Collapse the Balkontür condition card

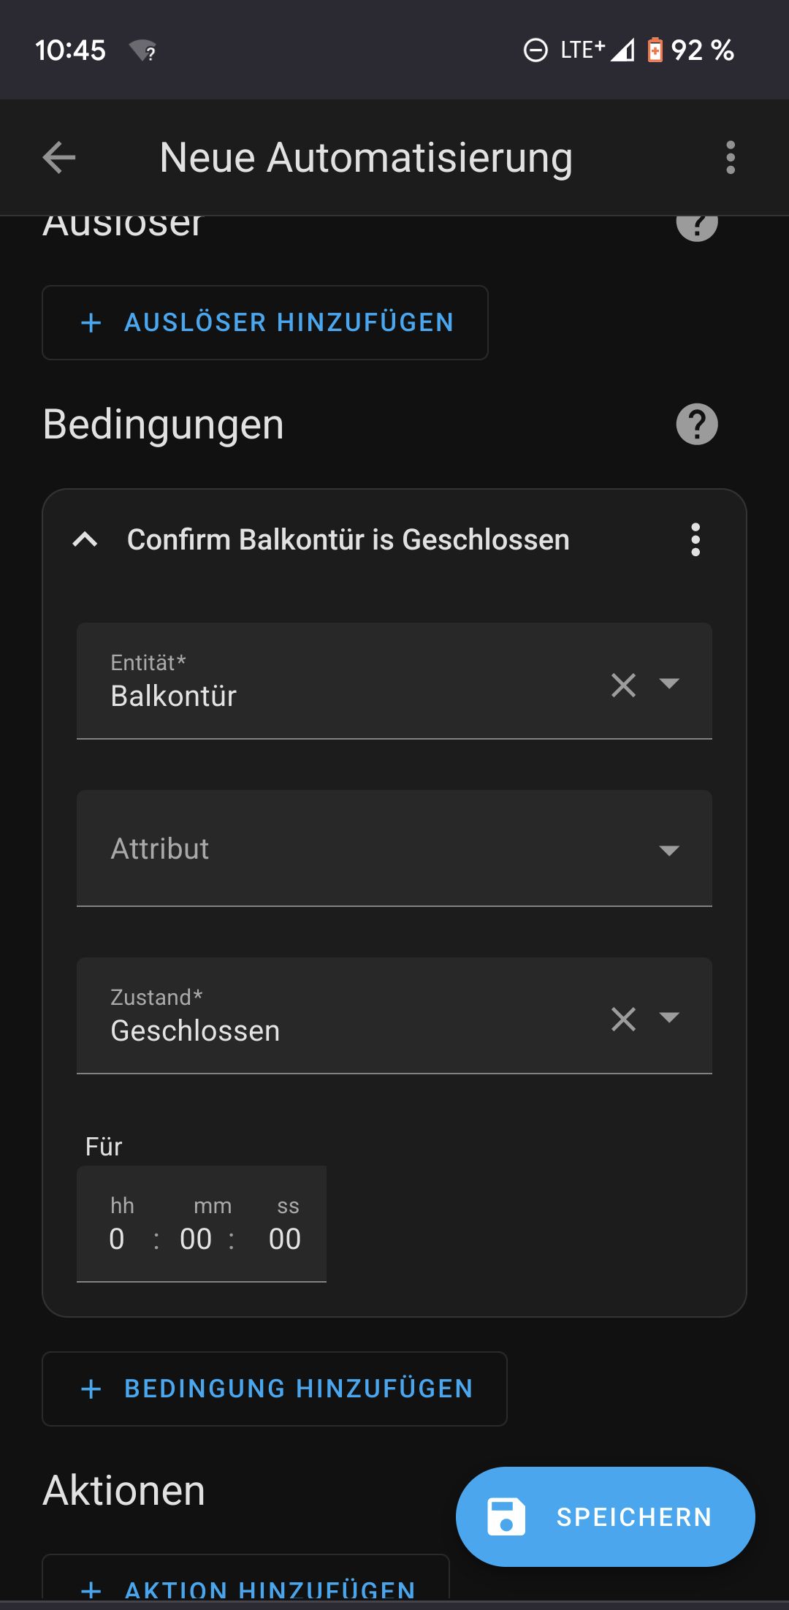tap(85, 539)
